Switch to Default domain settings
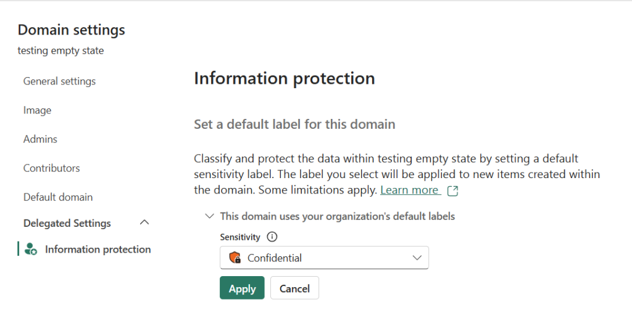632x326 pixels. (58, 197)
